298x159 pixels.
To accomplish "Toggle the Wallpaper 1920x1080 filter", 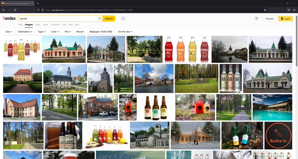I will [101, 32].
